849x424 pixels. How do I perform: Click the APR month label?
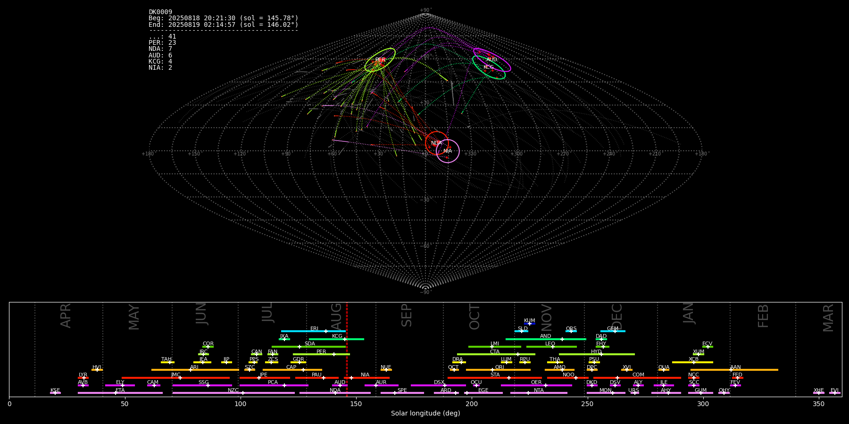tap(66, 316)
